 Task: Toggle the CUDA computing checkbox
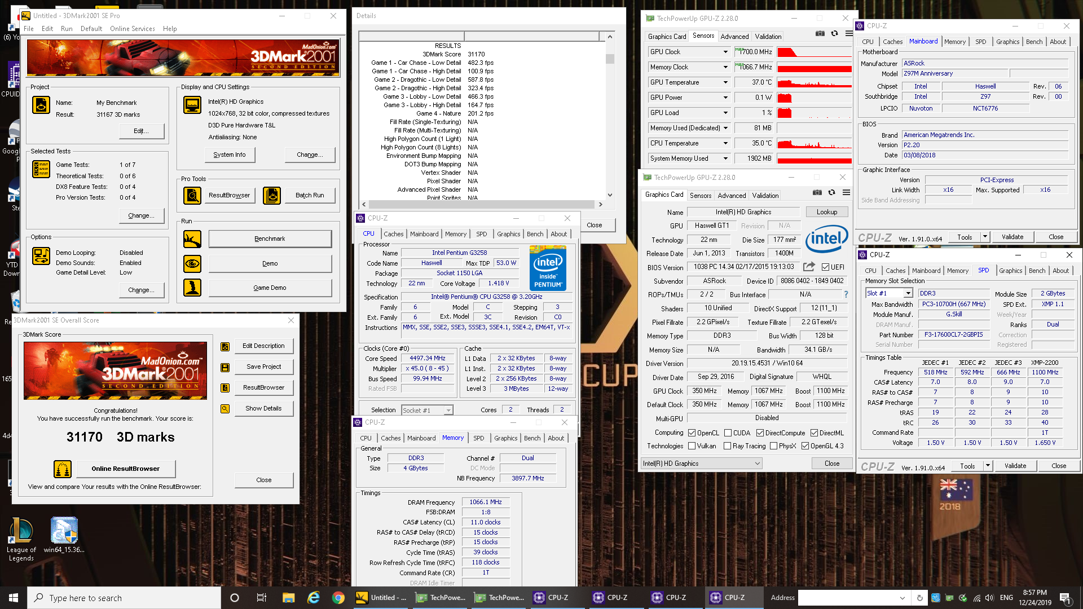pos(728,433)
